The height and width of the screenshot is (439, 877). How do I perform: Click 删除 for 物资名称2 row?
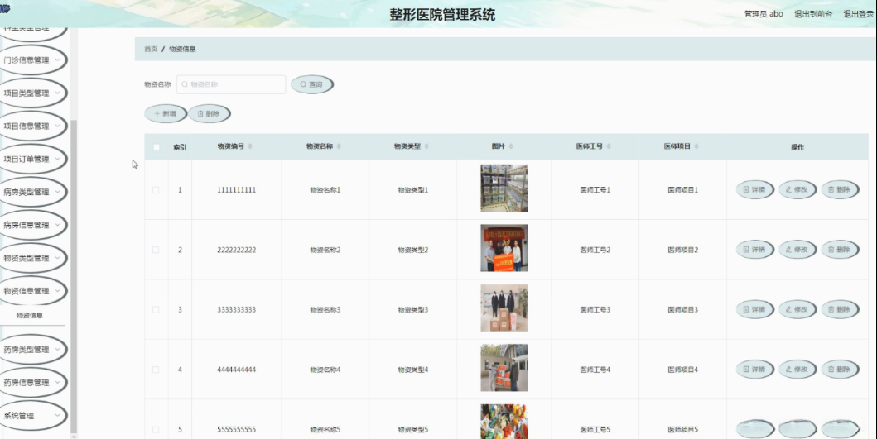click(840, 250)
